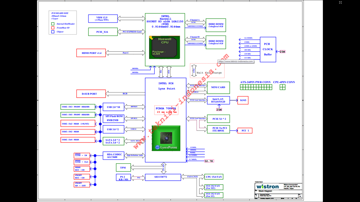The image size is (360, 202).
Task: Select the HDMI PORT v1.4 block
Action: pos(91,53)
